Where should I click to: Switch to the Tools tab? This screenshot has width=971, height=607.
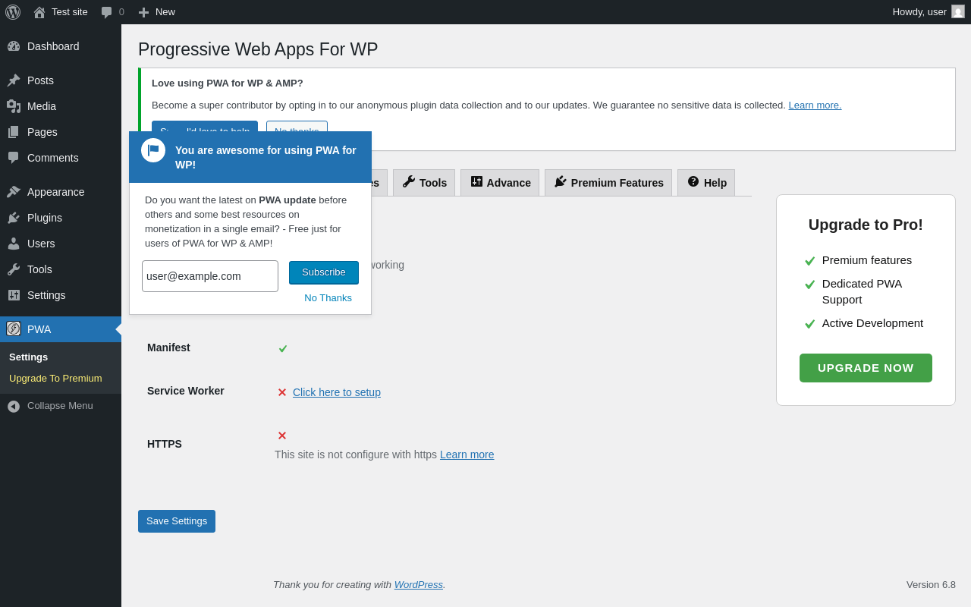424,183
